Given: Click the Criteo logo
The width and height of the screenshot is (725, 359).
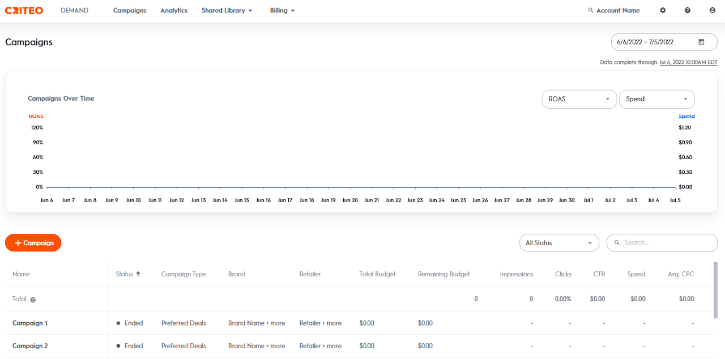Looking at the screenshot, I should 24,10.
